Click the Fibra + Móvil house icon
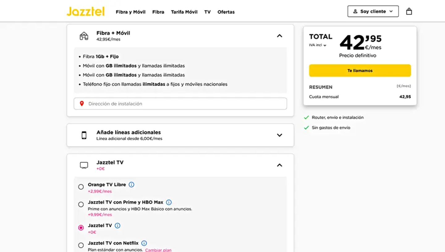This screenshot has width=445, height=252. pos(84,36)
